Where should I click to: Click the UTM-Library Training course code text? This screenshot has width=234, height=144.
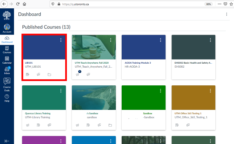pyautogui.click(x=37, y=117)
